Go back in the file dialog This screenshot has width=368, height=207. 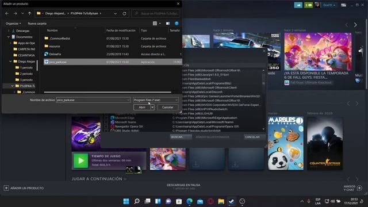7,14
